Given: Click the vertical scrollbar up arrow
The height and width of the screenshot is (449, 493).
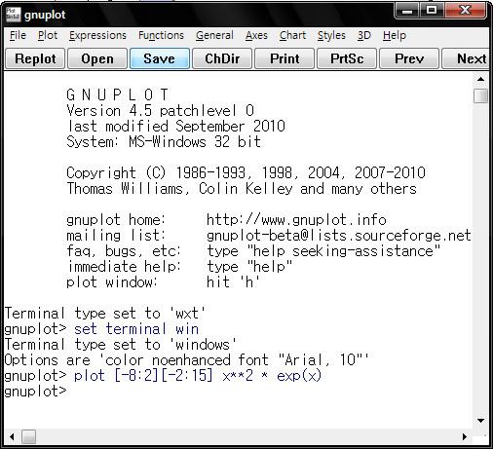Looking at the screenshot, I should coord(480,79).
